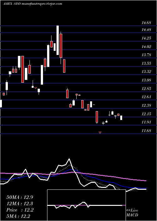Viewport: 157px width, 221px height.
Task: Click the <<Live MACD label
Action: coord(132,212)
